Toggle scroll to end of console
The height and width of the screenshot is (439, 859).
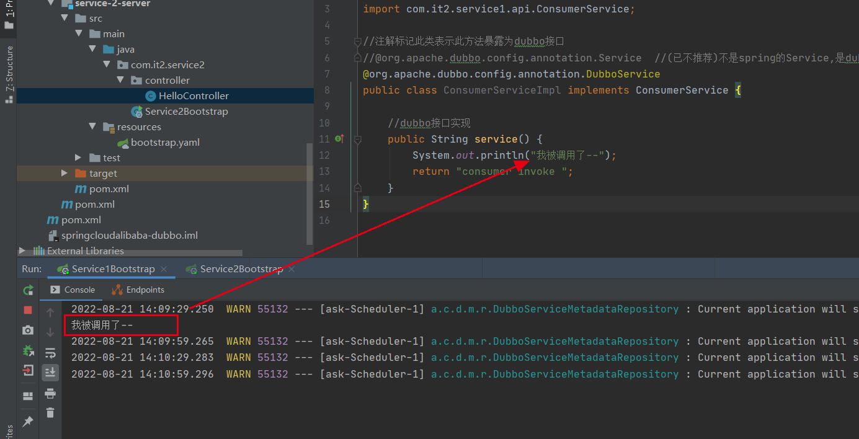pos(50,372)
